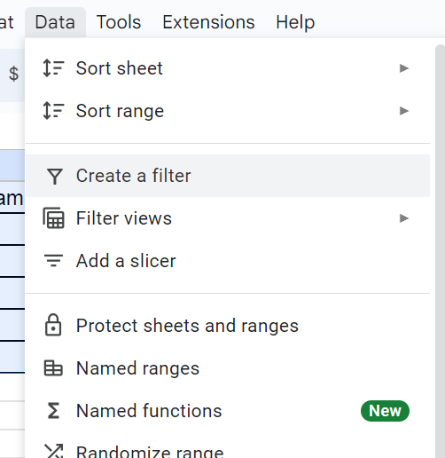
Task: Open Named ranges text
Action: click(137, 368)
